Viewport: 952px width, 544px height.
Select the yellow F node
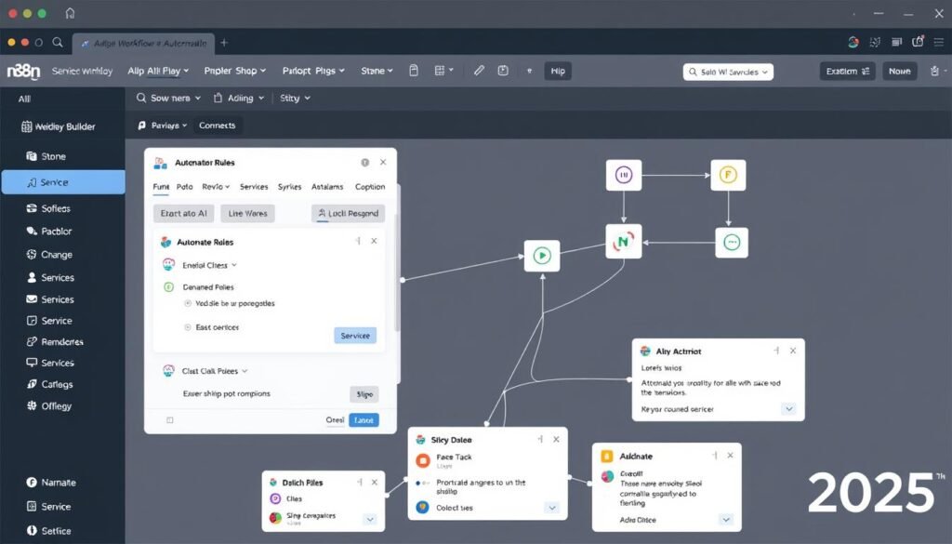729,174
